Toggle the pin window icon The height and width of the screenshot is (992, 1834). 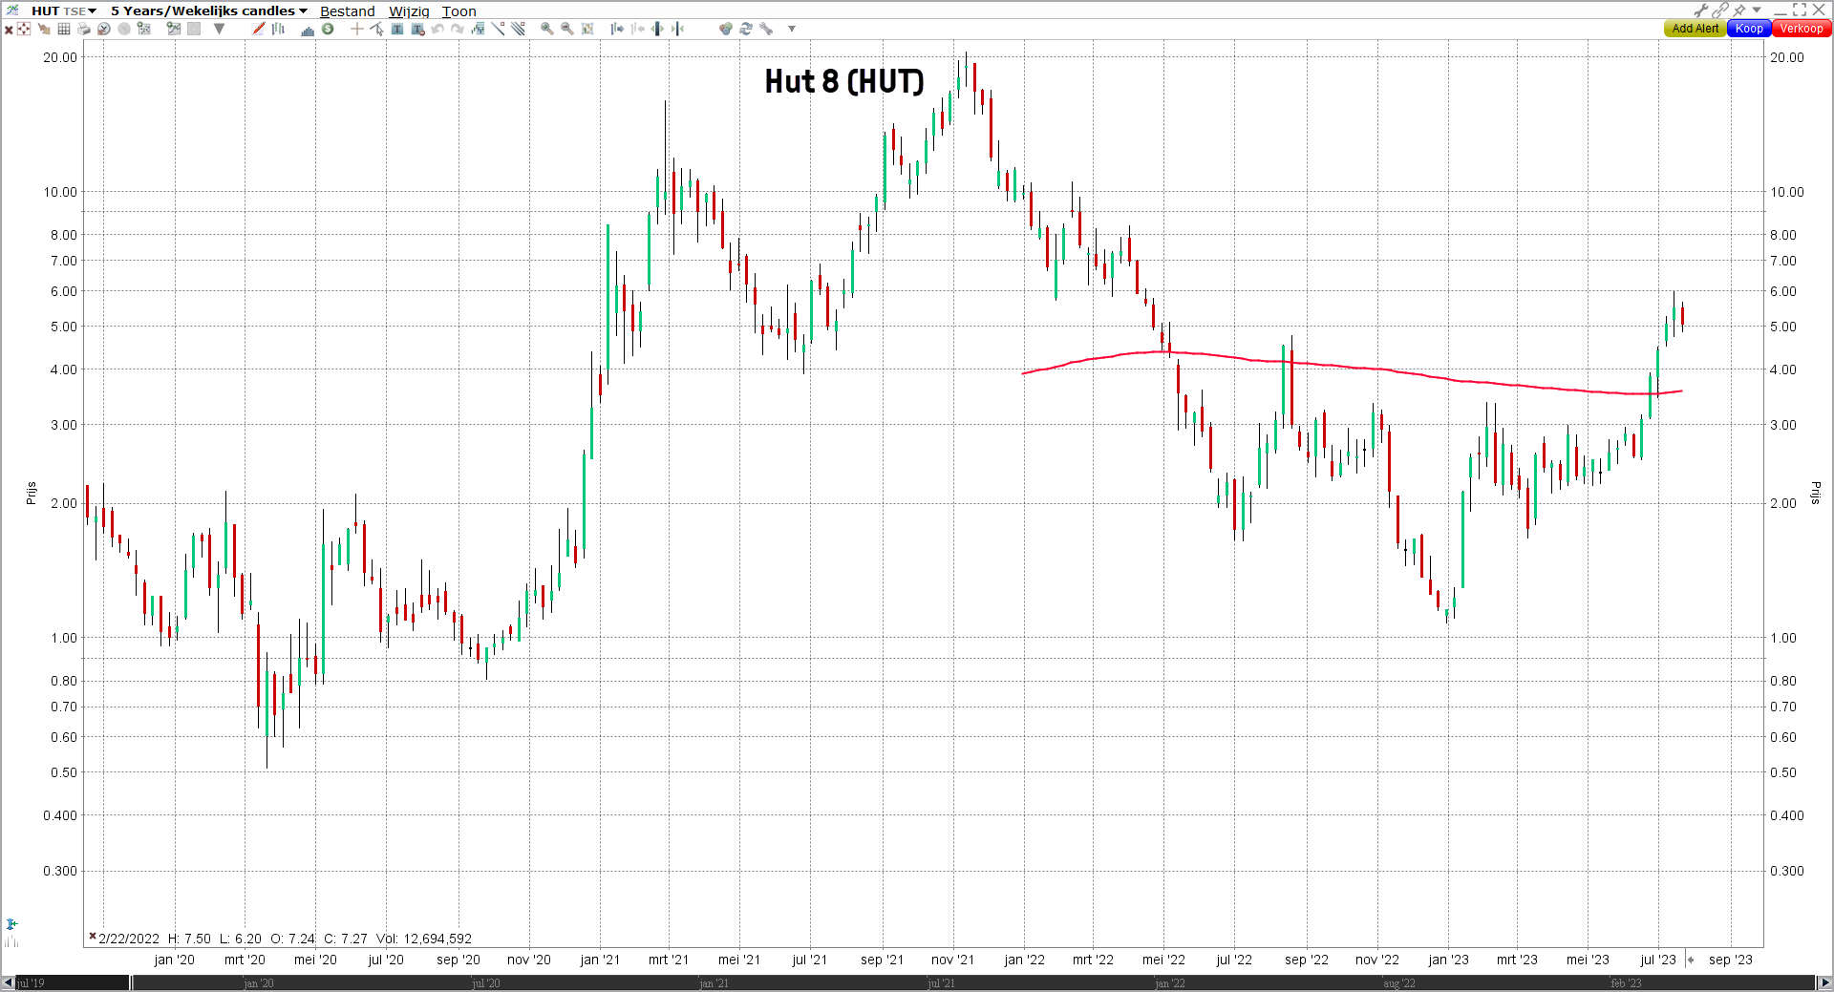1739,10
